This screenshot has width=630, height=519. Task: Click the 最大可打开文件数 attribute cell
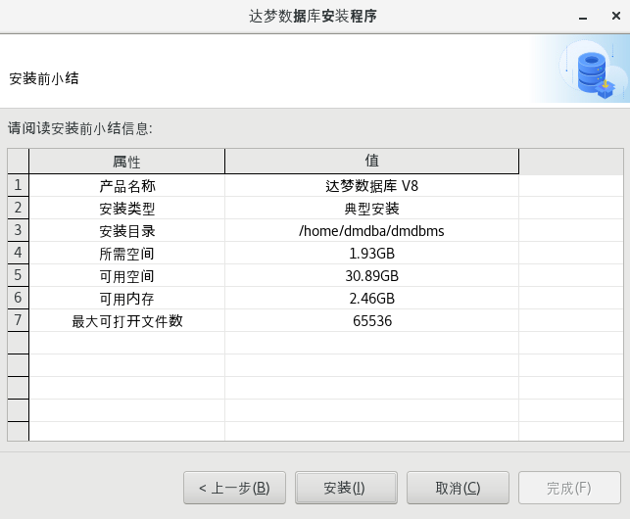127,320
